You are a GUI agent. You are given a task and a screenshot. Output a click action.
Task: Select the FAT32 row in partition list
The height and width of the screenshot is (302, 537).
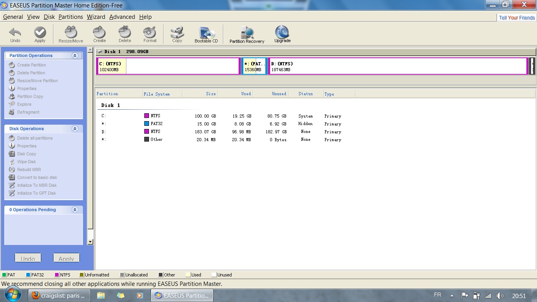[221, 124]
